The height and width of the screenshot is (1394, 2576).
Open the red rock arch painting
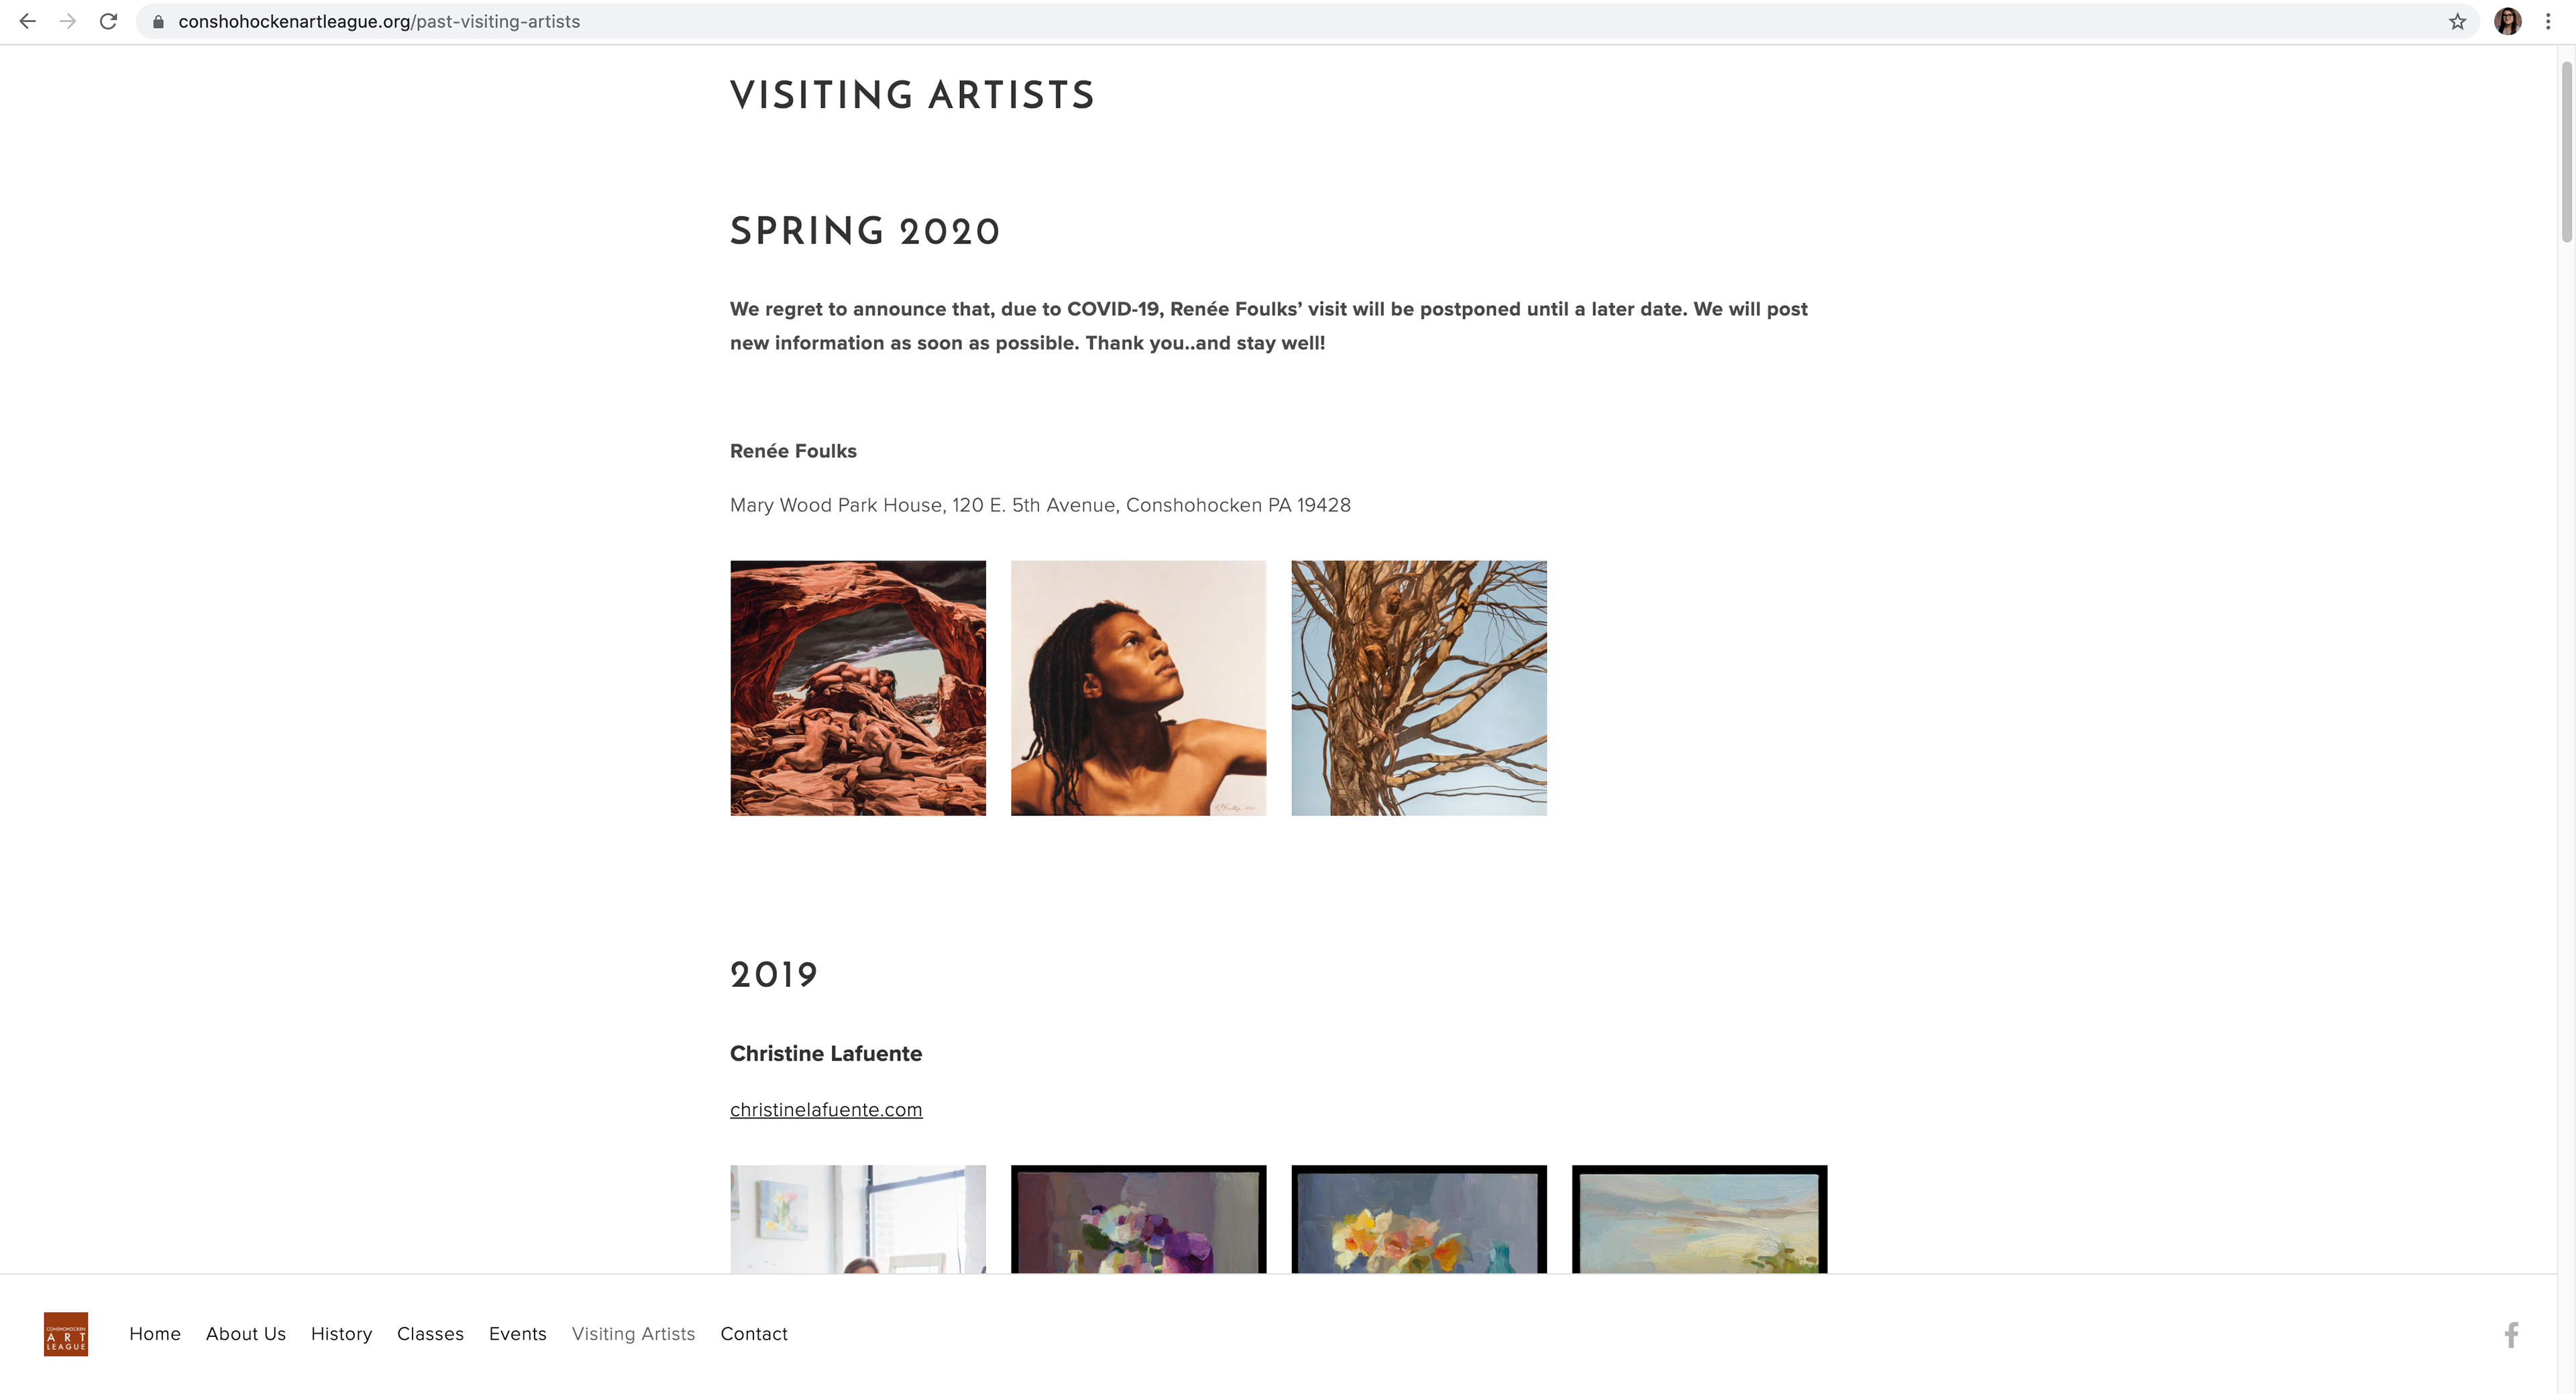pos(858,687)
